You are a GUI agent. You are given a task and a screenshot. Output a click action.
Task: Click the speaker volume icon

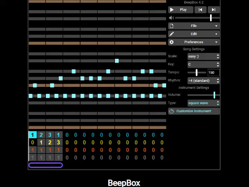pyautogui.click(x=171, y=18)
